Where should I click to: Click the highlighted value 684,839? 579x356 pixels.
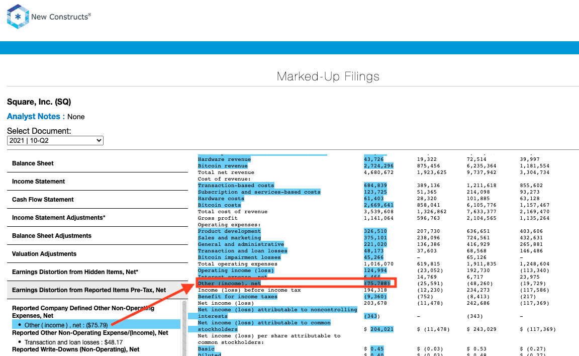375,186
